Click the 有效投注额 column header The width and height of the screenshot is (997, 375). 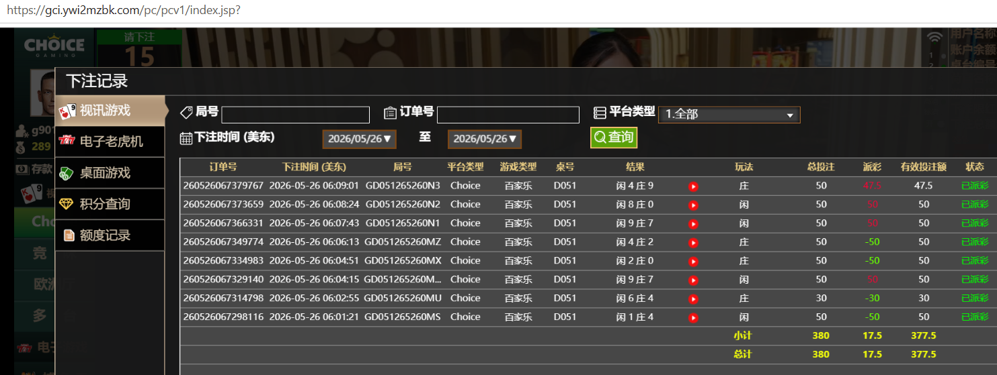point(924,167)
